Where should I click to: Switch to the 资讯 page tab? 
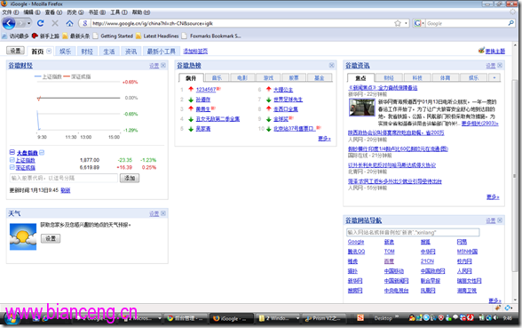130,52
